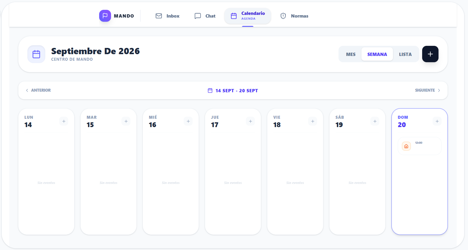The height and width of the screenshot is (250, 468).
Task: Select the VIE 18 day header
Action: point(277,121)
